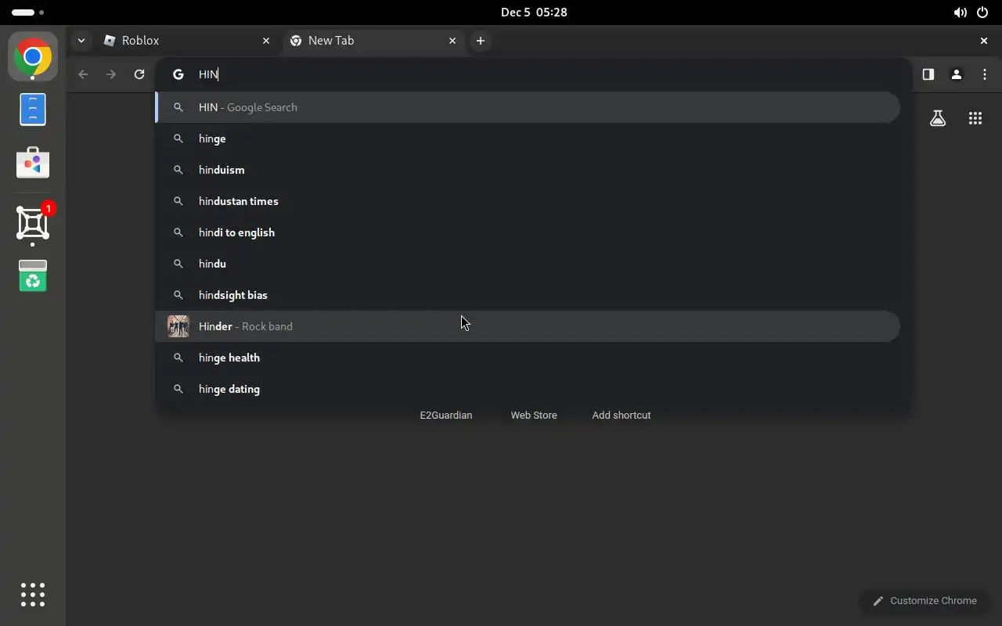Screen dimensions: 1002x626
Task: Click the browser forward arrow
Action: (111, 74)
